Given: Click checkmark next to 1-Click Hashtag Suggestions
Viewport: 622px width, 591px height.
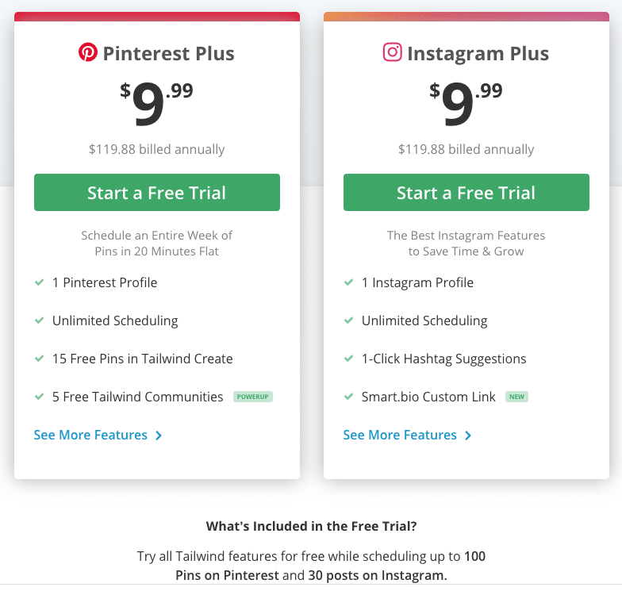Looking at the screenshot, I should (349, 359).
